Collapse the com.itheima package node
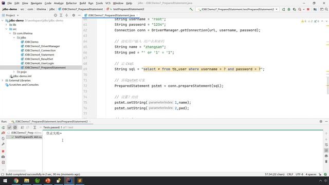Image resolution: width=329 pixels, height=185 pixels. 10,33
